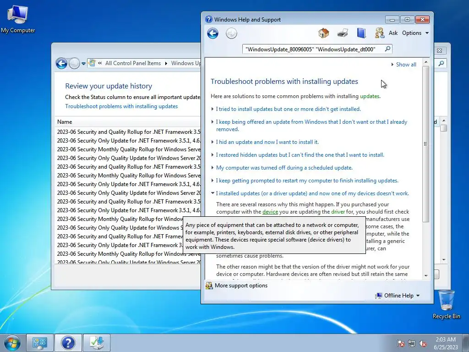Expand 'I hid an update' topic

coord(267,142)
